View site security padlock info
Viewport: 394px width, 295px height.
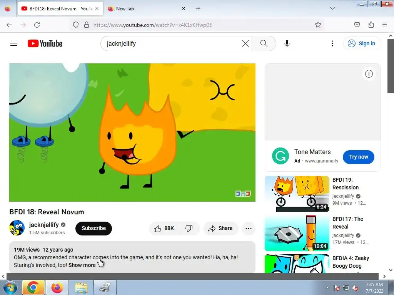(87, 25)
